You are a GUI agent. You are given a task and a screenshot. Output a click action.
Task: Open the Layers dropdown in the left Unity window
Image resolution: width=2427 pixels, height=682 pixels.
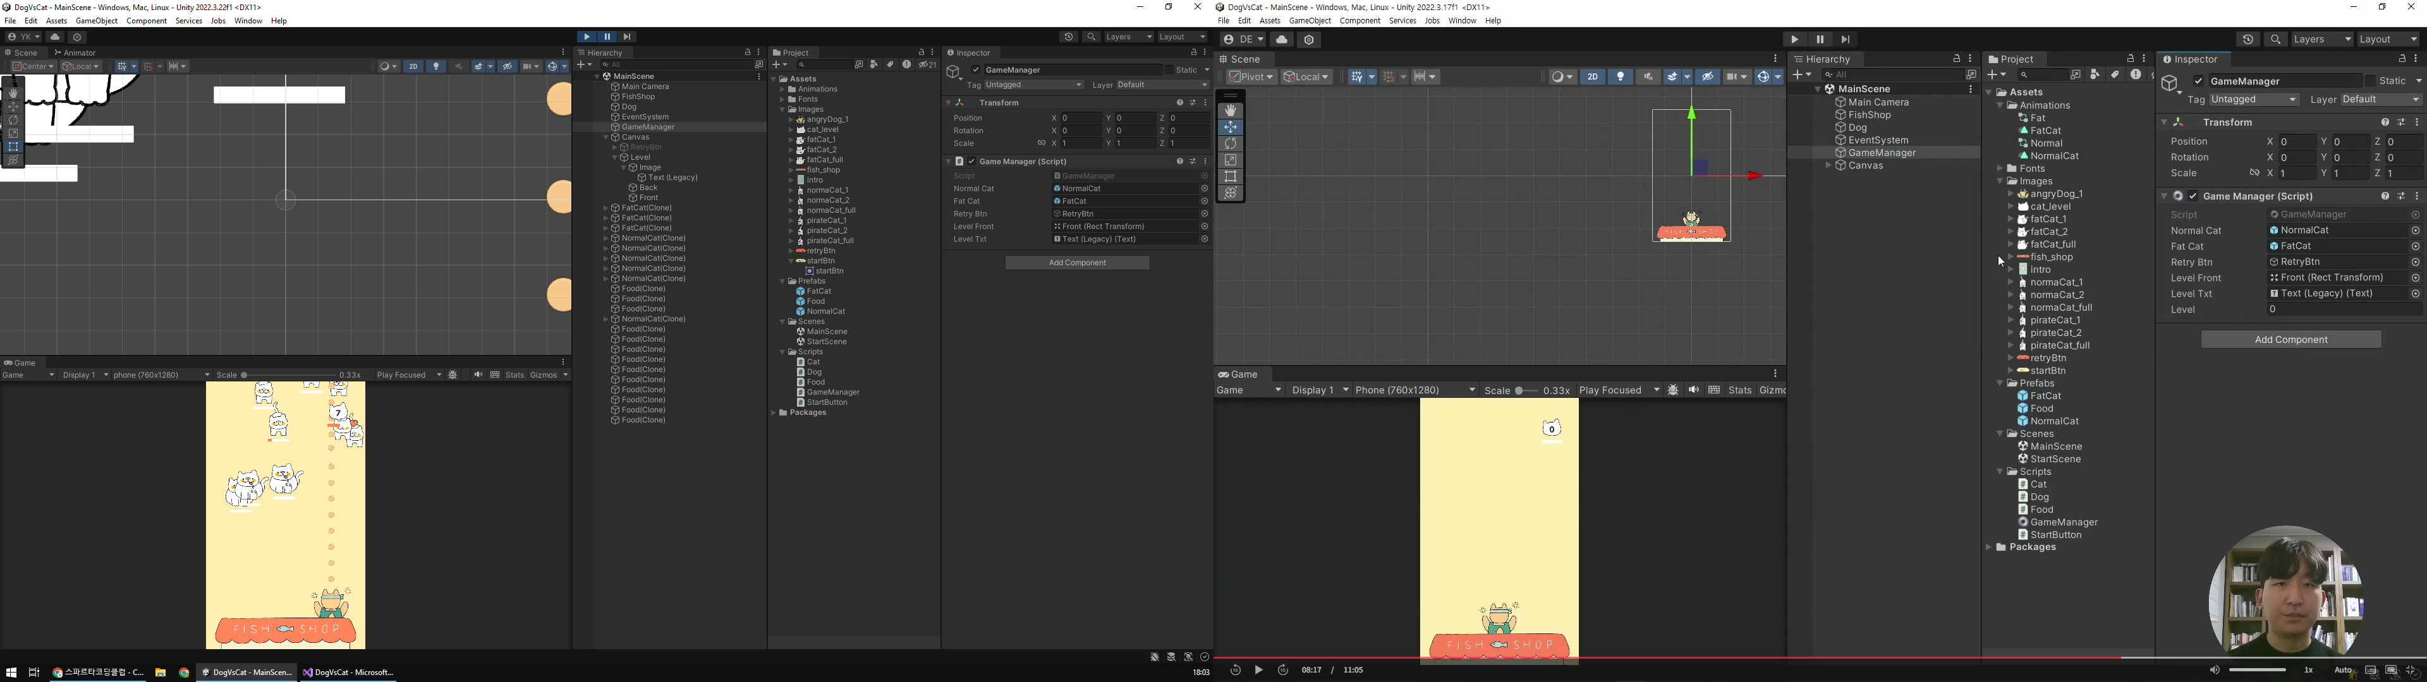(x=1129, y=37)
